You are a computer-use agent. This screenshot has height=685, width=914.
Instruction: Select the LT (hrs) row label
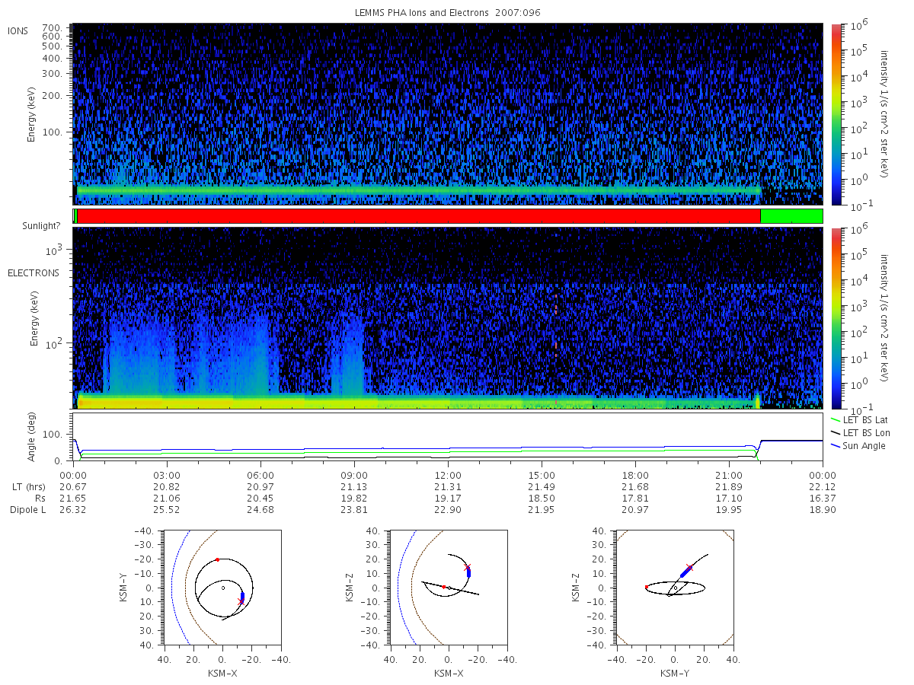[28, 486]
